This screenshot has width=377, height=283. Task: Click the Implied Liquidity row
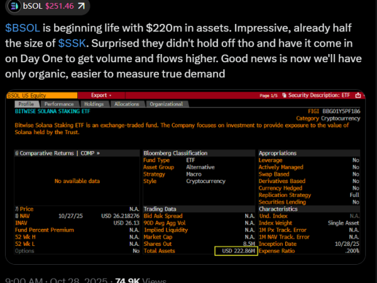[x=199, y=230]
